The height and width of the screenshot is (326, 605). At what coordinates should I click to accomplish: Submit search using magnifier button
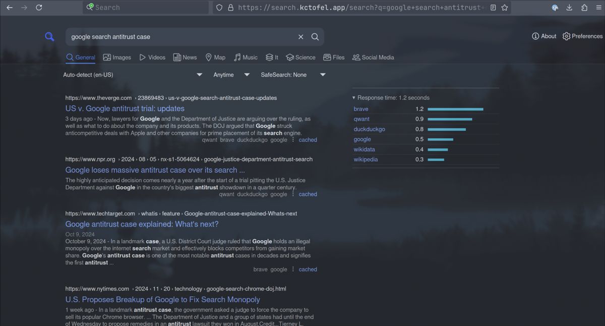[x=315, y=37]
